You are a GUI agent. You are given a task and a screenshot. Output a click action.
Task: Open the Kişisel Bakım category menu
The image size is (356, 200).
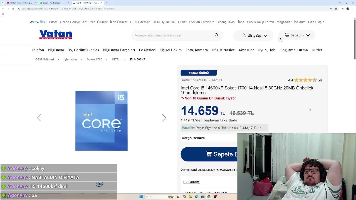point(170,50)
